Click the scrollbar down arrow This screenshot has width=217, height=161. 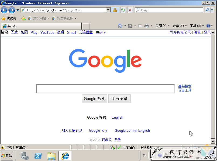point(213,141)
